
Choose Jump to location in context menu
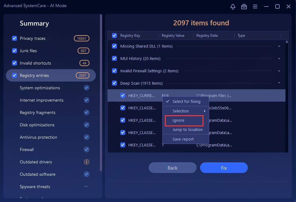point(186,130)
